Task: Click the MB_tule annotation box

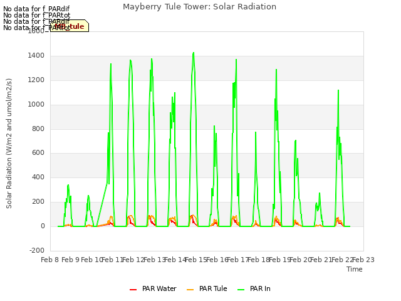Action: coord(70,26)
